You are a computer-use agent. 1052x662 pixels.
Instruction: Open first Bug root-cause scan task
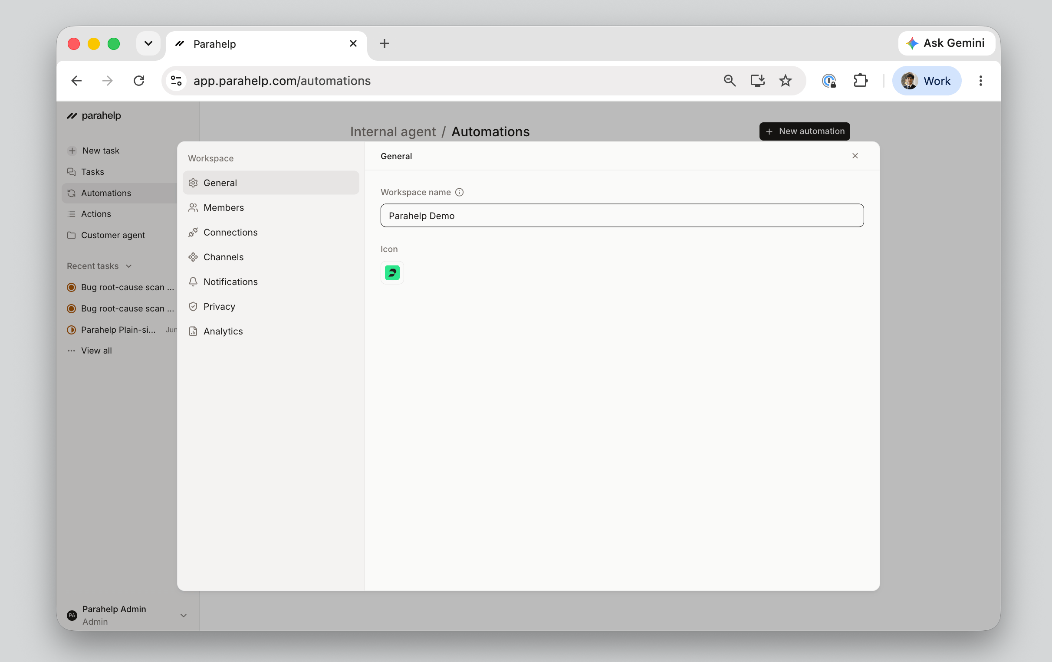[x=120, y=287]
